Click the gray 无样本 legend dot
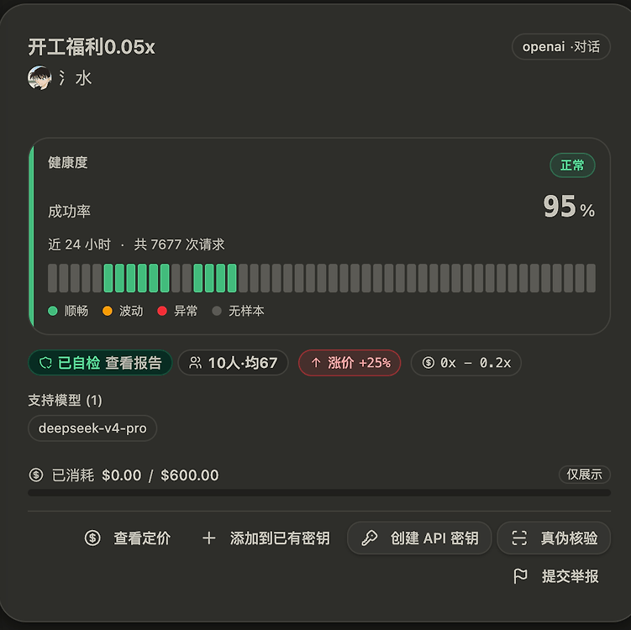The height and width of the screenshot is (630, 631). pyautogui.click(x=217, y=311)
